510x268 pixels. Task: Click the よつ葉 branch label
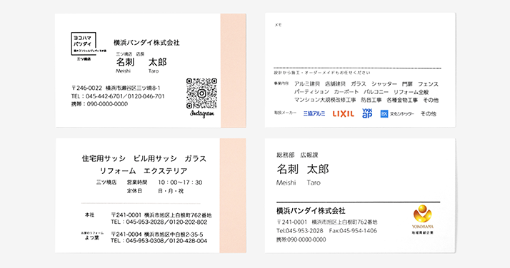click(x=91, y=238)
